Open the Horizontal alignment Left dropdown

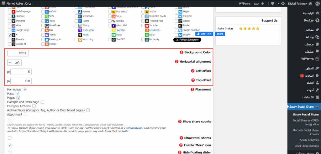tap(14, 63)
